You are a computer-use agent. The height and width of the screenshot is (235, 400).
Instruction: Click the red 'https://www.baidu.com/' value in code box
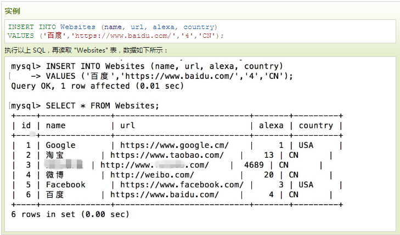(x=122, y=36)
